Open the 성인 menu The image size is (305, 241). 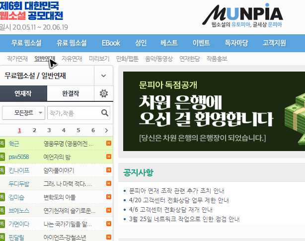coord(141,43)
